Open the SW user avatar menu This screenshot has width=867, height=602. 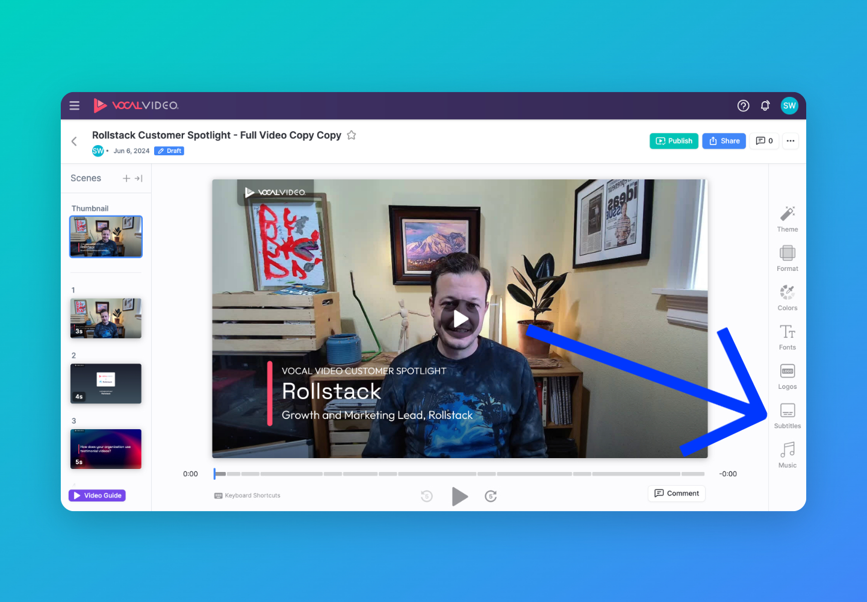point(789,105)
